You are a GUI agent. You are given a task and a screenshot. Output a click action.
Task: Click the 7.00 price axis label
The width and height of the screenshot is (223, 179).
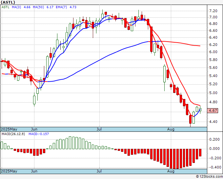213,17
